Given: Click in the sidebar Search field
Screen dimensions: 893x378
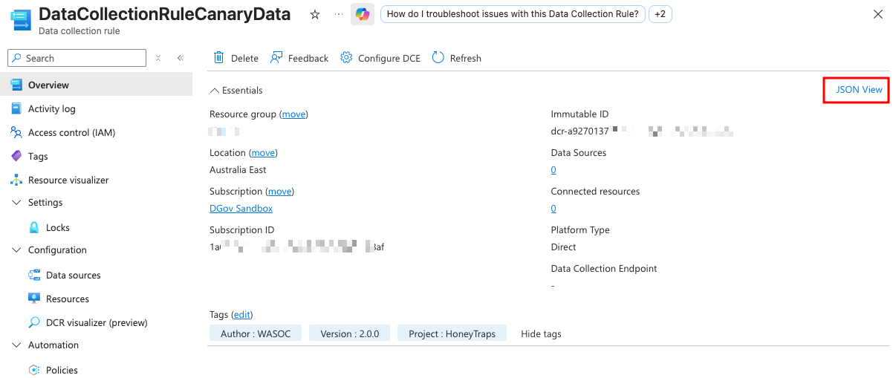Looking at the screenshot, I should point(77,58).
